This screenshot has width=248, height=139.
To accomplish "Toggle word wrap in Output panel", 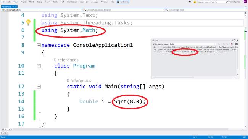I will pyautogui.click(x=237, y=44).
